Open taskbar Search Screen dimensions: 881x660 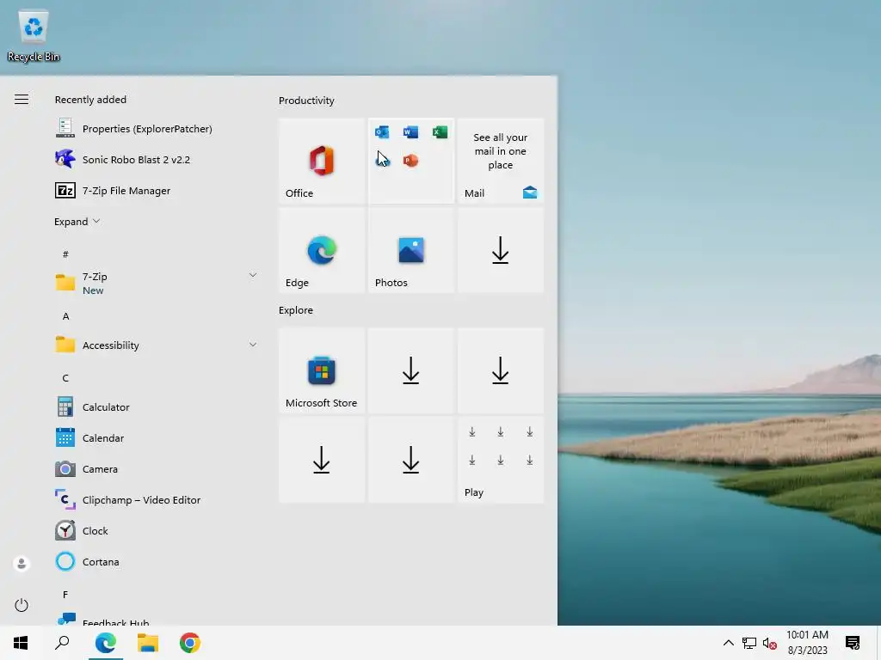pos(62,643)
